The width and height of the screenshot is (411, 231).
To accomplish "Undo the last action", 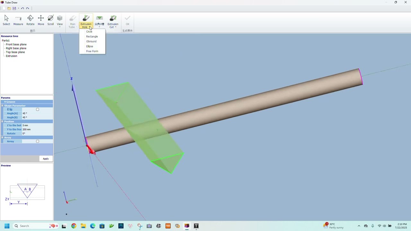I will point(22,8).
